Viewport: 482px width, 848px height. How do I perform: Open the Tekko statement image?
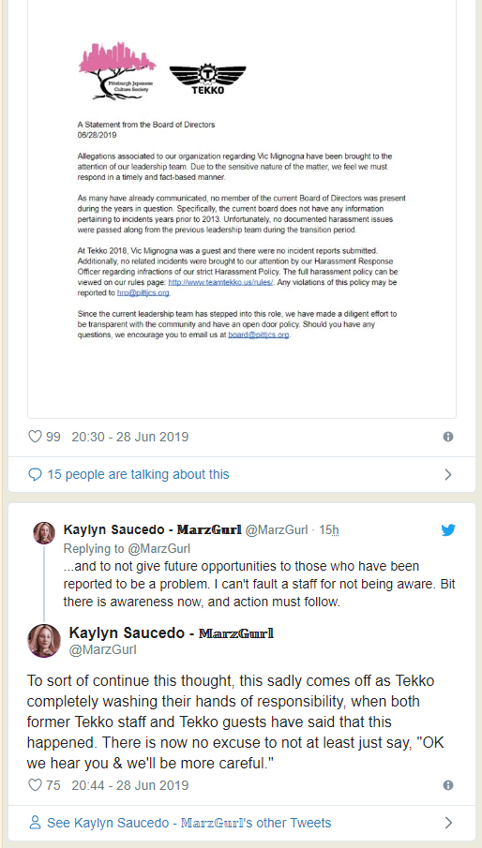[x=242, y=208]
